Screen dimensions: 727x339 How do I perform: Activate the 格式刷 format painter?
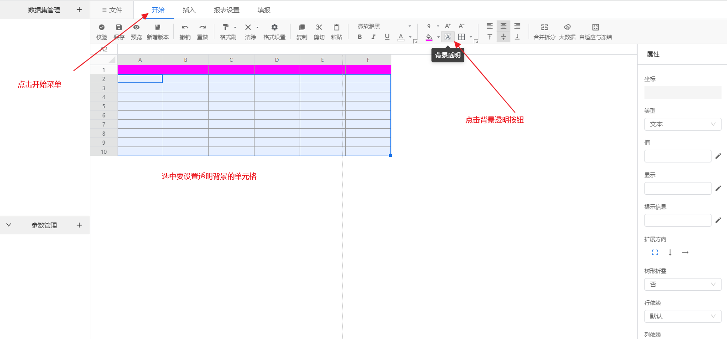click(226, 27)
